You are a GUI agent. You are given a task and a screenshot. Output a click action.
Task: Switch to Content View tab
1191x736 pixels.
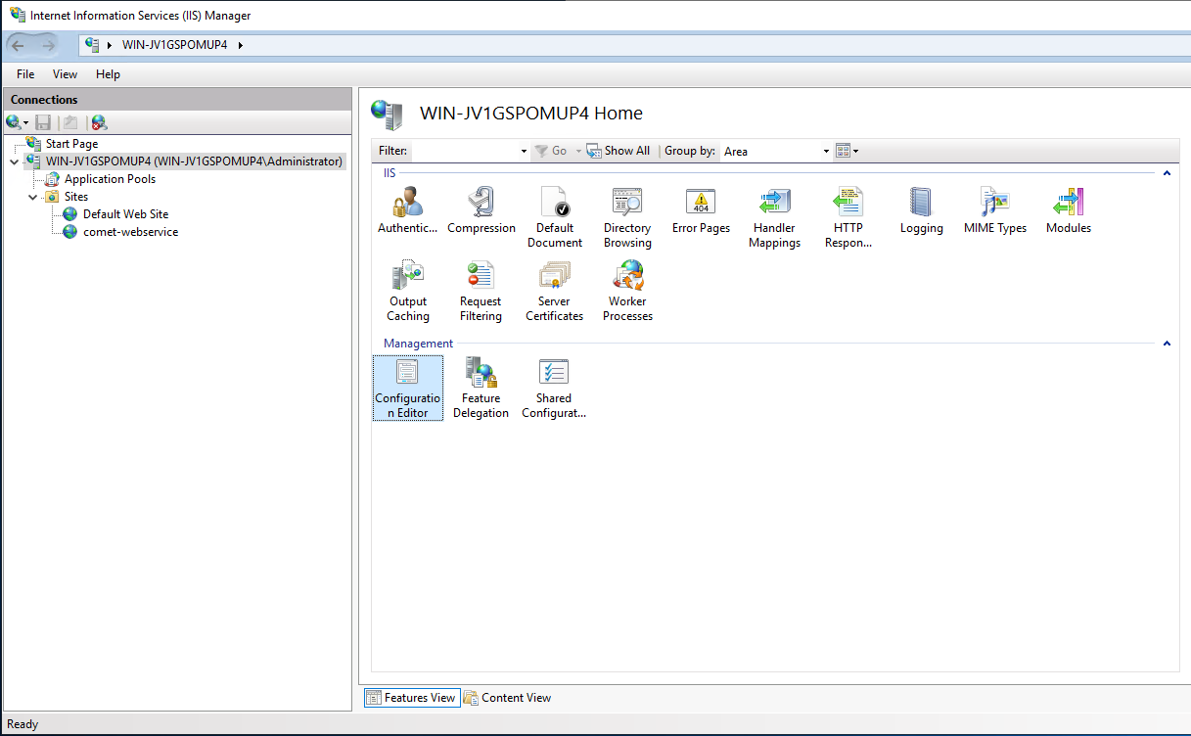(508, 698)
